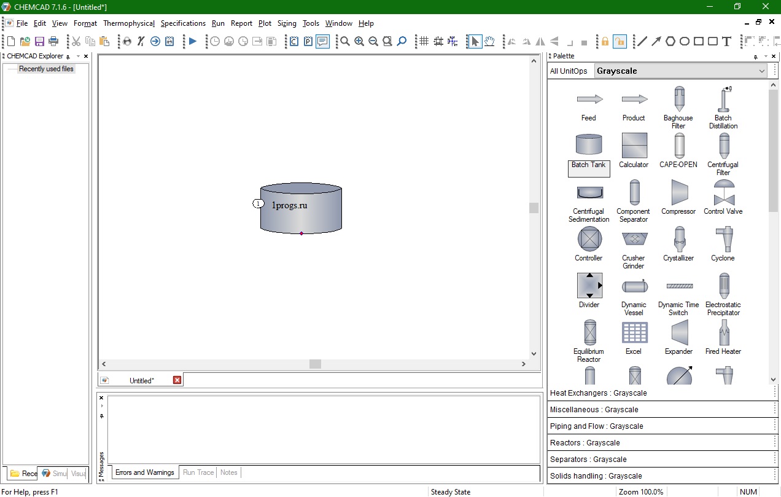The height and width of the screenshot is (497, 781).
Task: Open the File menu
Action: point(22,23)
